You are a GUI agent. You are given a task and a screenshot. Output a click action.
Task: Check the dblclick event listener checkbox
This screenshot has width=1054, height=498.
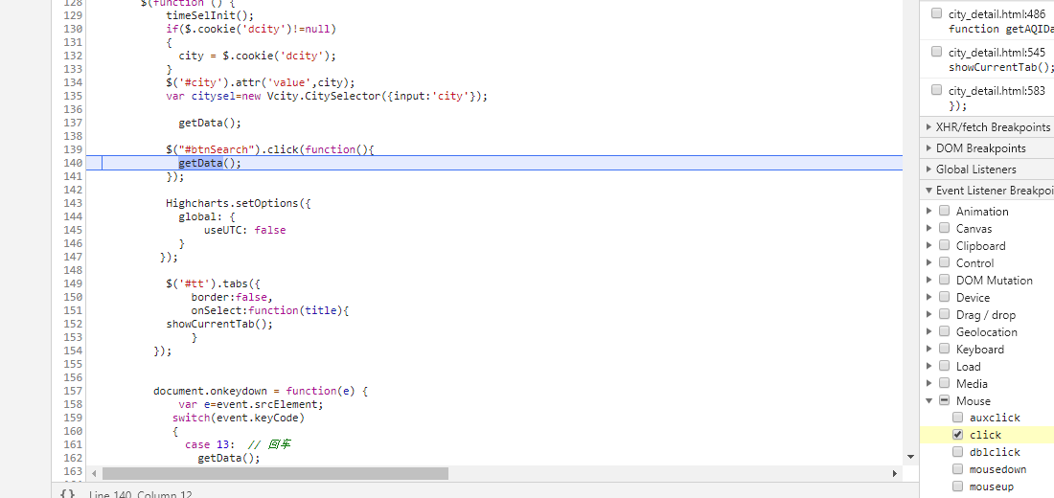[957, 452]
